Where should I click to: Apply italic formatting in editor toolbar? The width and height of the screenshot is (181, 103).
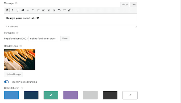pos(12,10)
